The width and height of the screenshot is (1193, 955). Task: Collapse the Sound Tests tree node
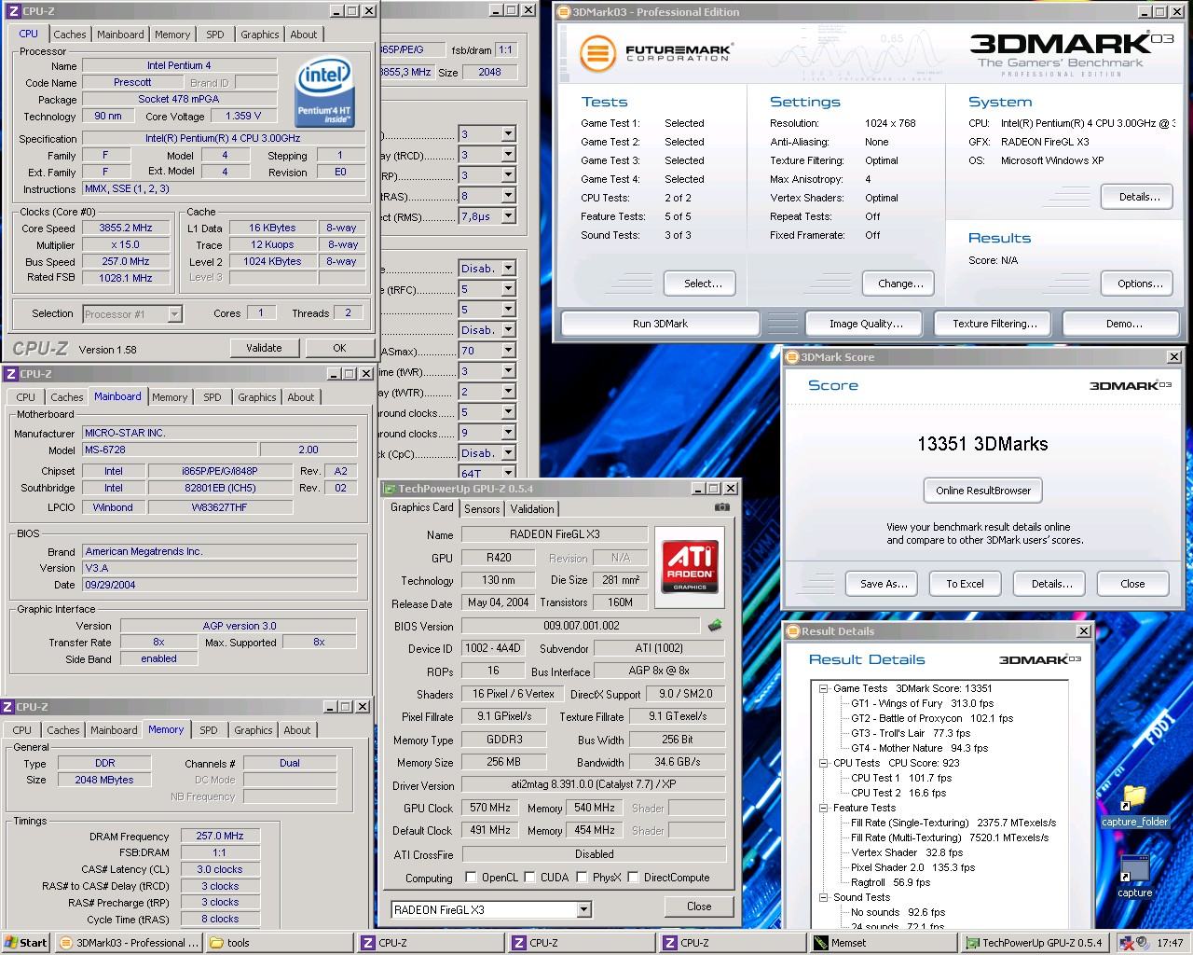point(823,897)
